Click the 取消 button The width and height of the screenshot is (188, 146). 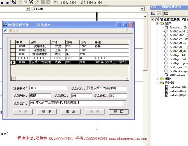[x=71, y=112]
